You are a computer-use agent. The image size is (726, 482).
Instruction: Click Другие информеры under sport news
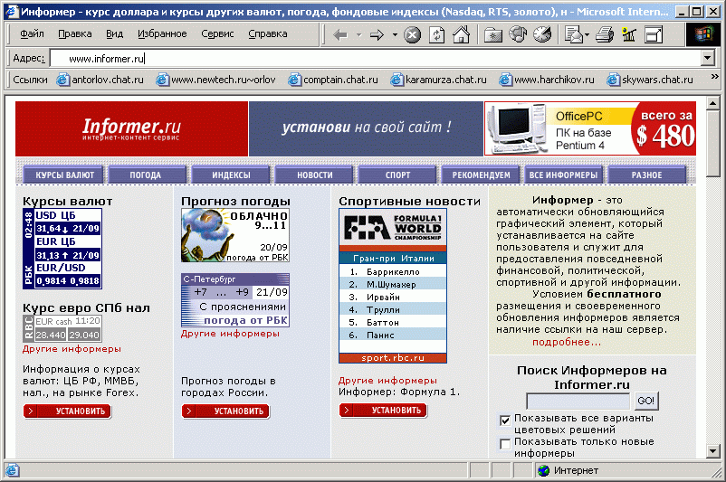[387, 380]
